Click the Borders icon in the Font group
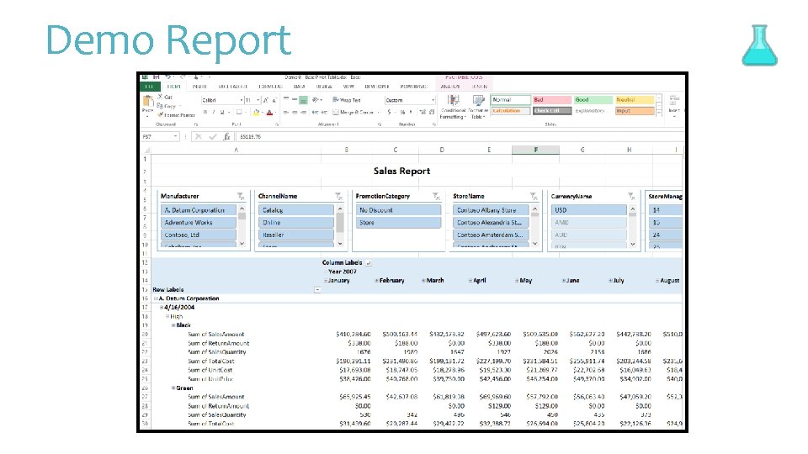Screen dimensions: 808x454 click(239, 112)
